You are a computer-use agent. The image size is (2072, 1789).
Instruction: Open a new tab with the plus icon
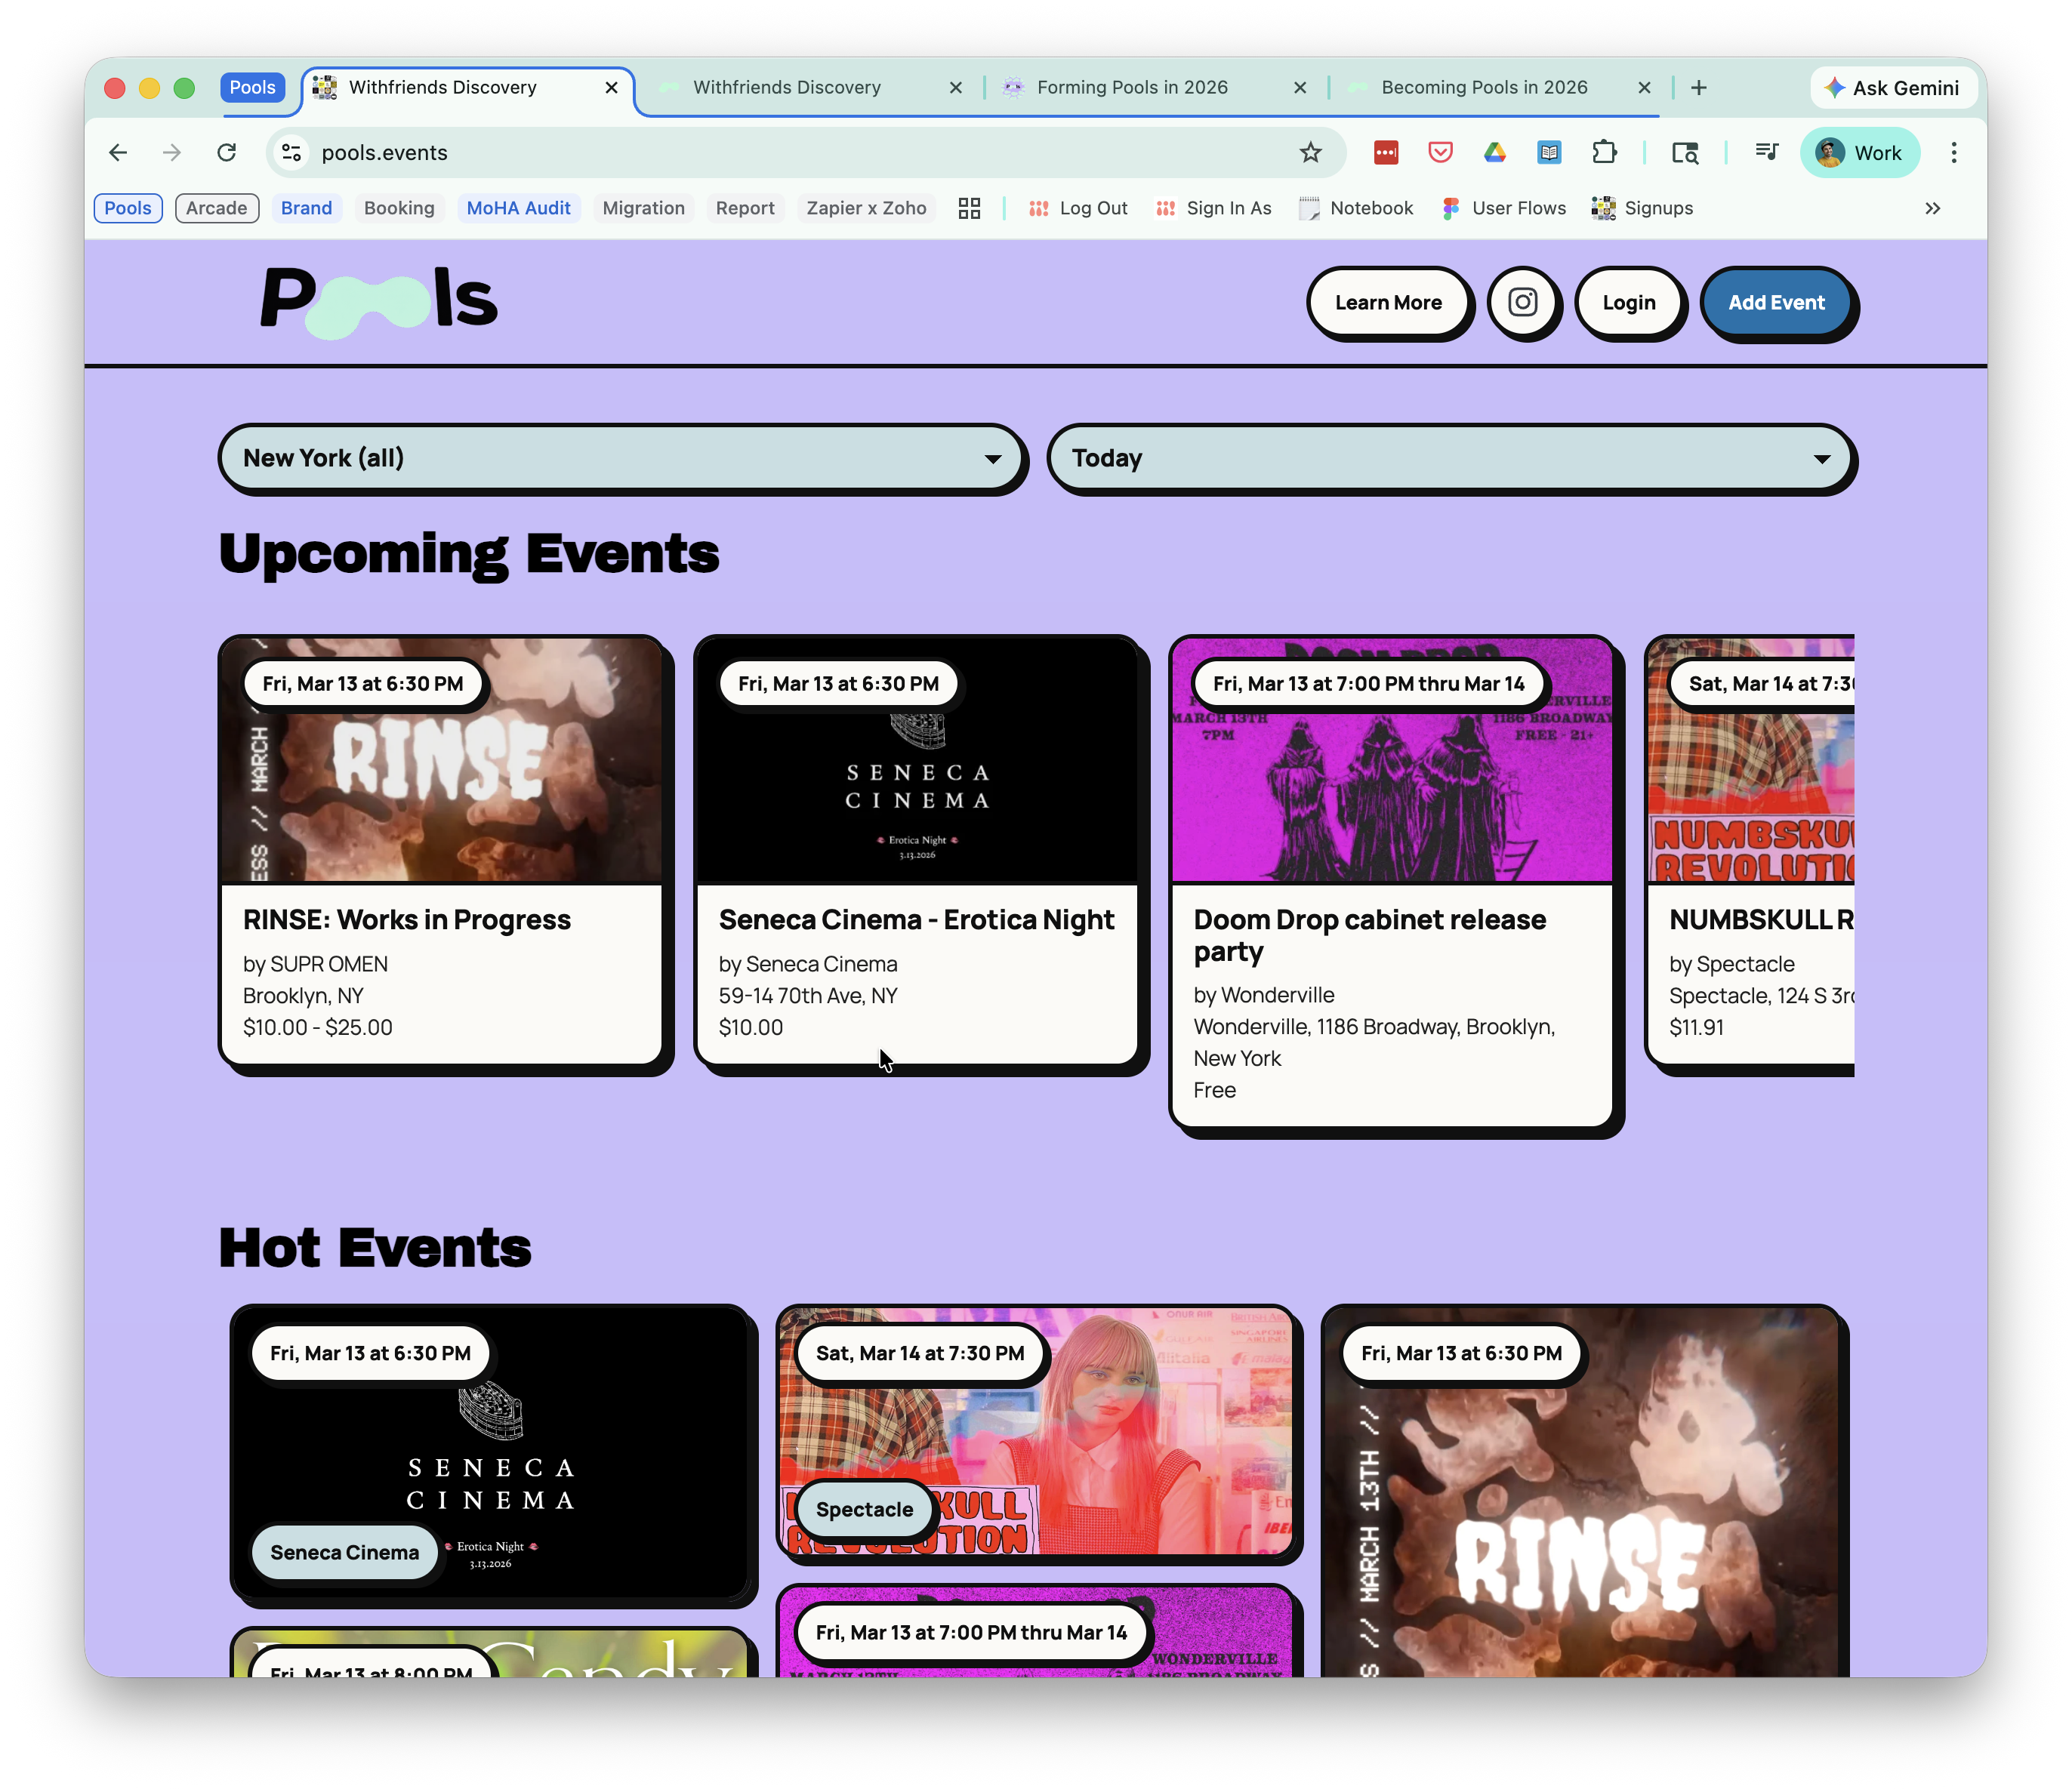tap(1699, 88)
